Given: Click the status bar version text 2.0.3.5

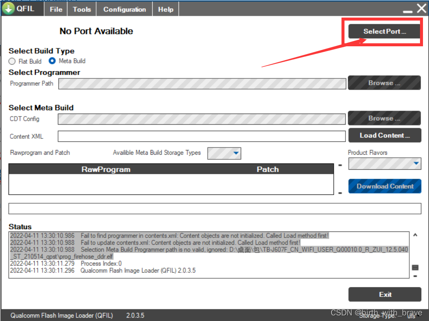Looking at the screenshot, I should [135, 315].
